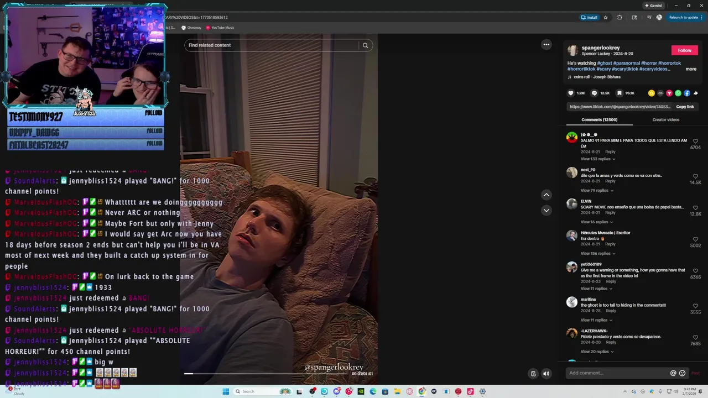Switch to Creator videos tab
Screen dimensions: 708x398
click(x=666, y=119)
